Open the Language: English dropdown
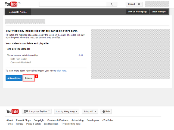 pos(37,111)
